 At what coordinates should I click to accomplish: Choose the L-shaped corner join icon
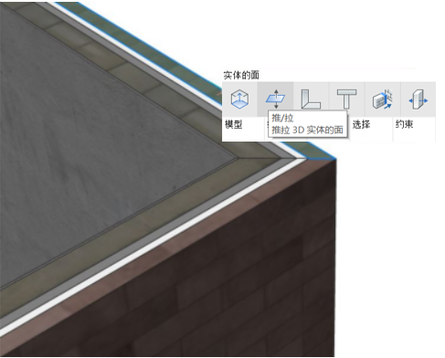point(311,100)
